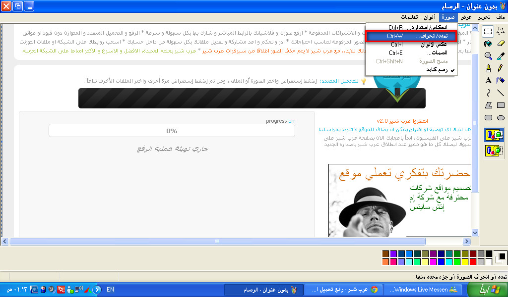
Task: Choose the opaque selection mode option
Action: click(494, 135)
